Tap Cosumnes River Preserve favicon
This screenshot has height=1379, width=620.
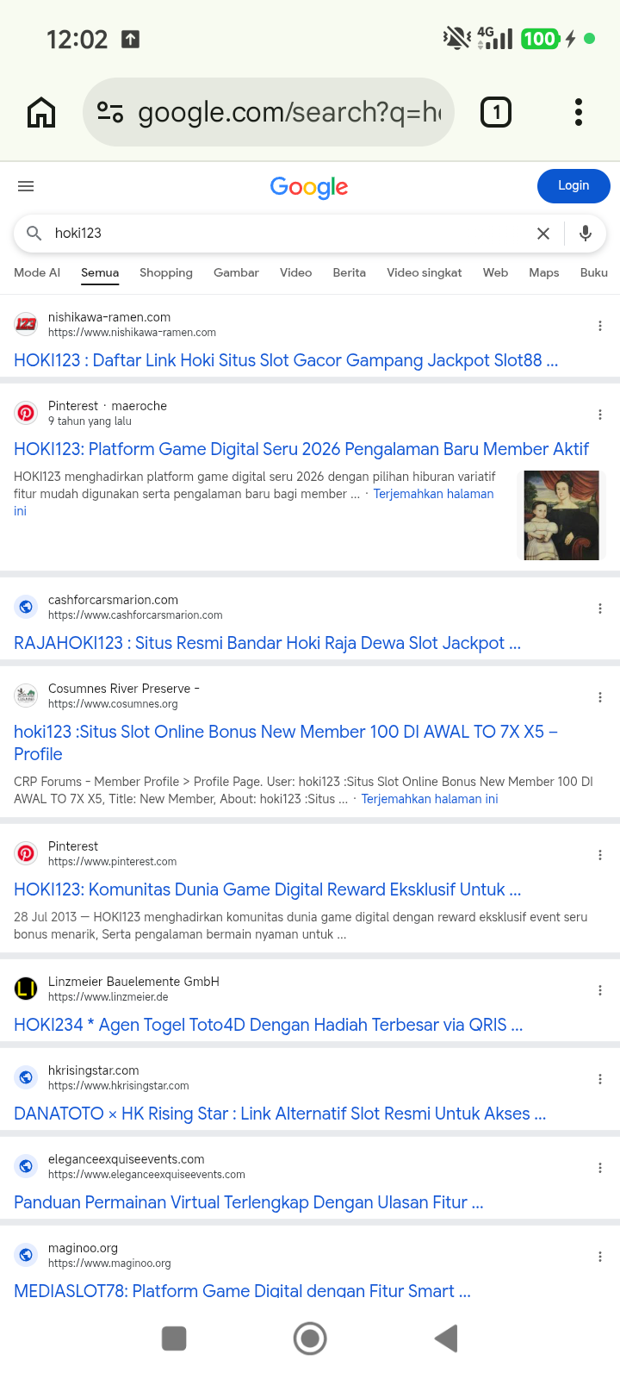pos(26,696)
